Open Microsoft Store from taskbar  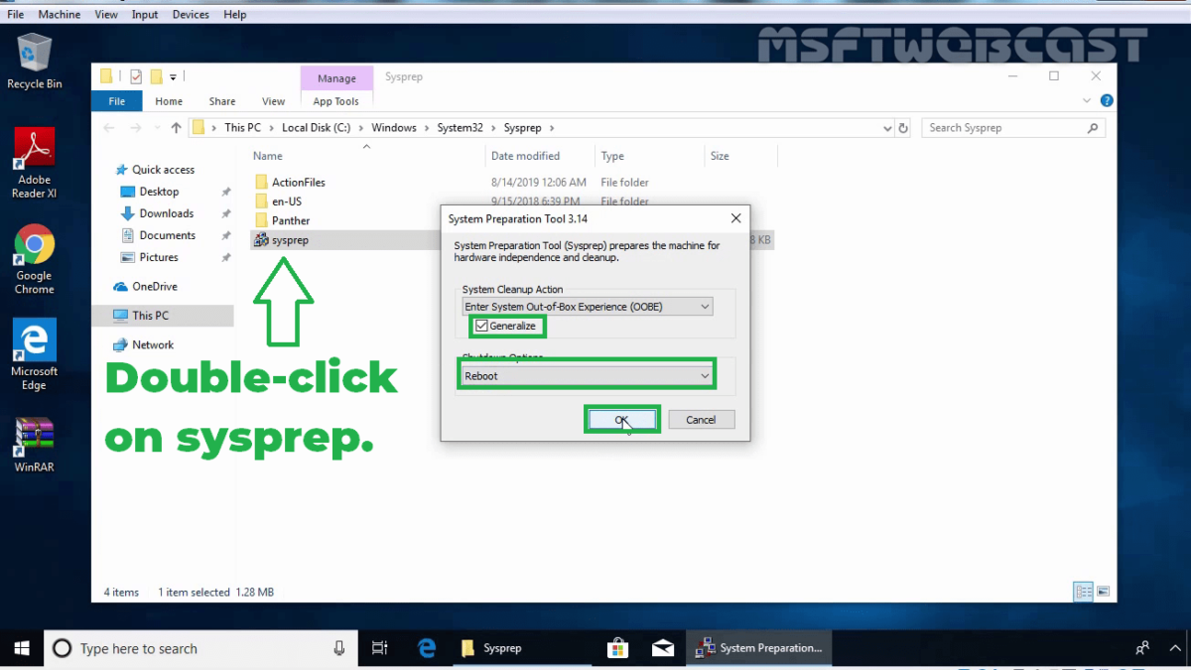point(617,648)
